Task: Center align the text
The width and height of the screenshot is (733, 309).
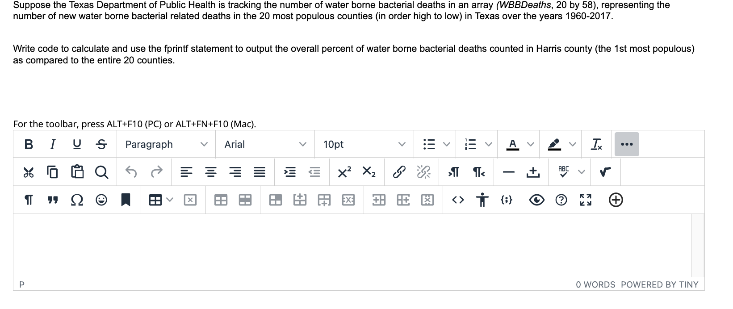Action: point(210,172)
